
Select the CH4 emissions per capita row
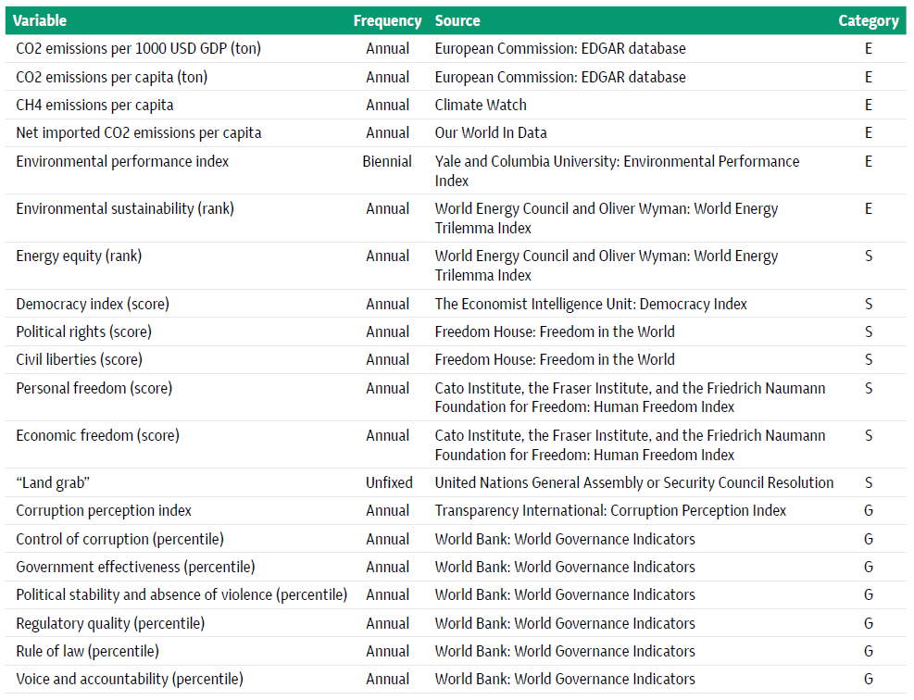tap(456, 105)
